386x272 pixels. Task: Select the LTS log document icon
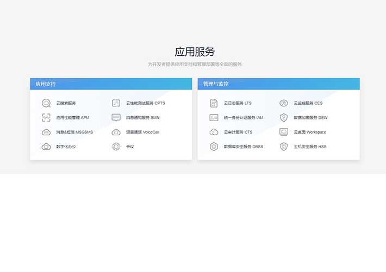coord(214,103)
